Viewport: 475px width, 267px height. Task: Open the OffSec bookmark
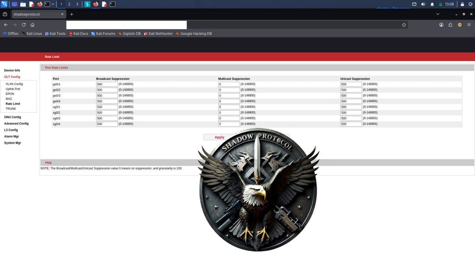[x=11, y=34]
